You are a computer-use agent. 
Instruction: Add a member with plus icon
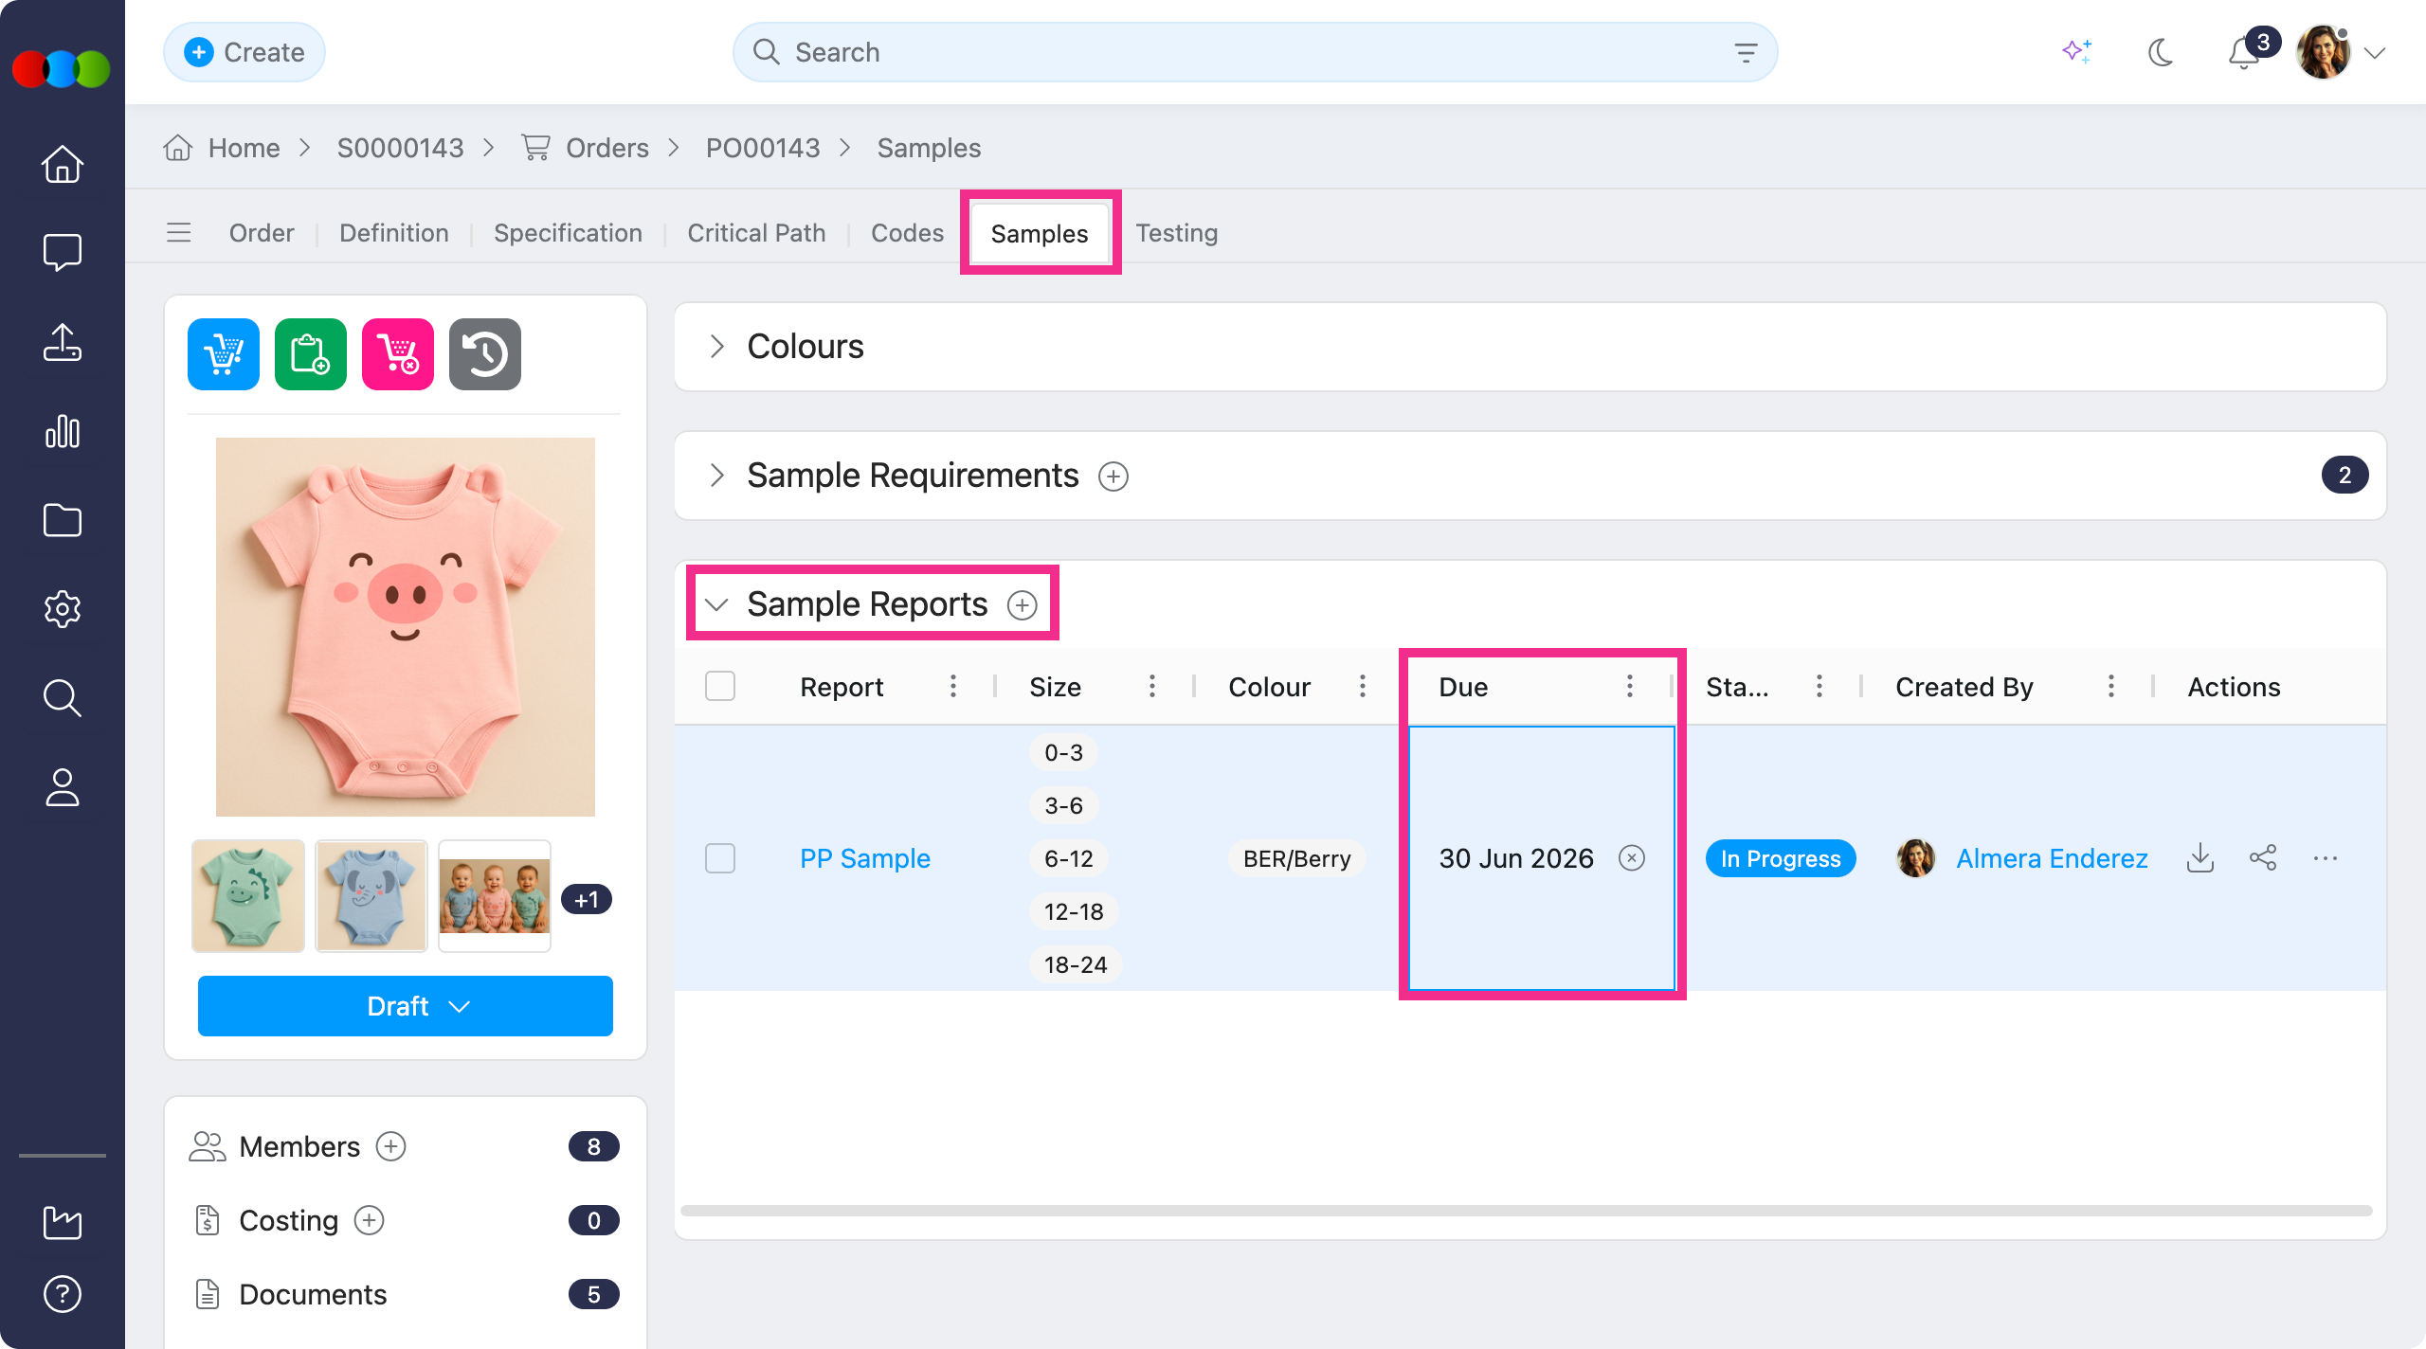point(391,1146)
